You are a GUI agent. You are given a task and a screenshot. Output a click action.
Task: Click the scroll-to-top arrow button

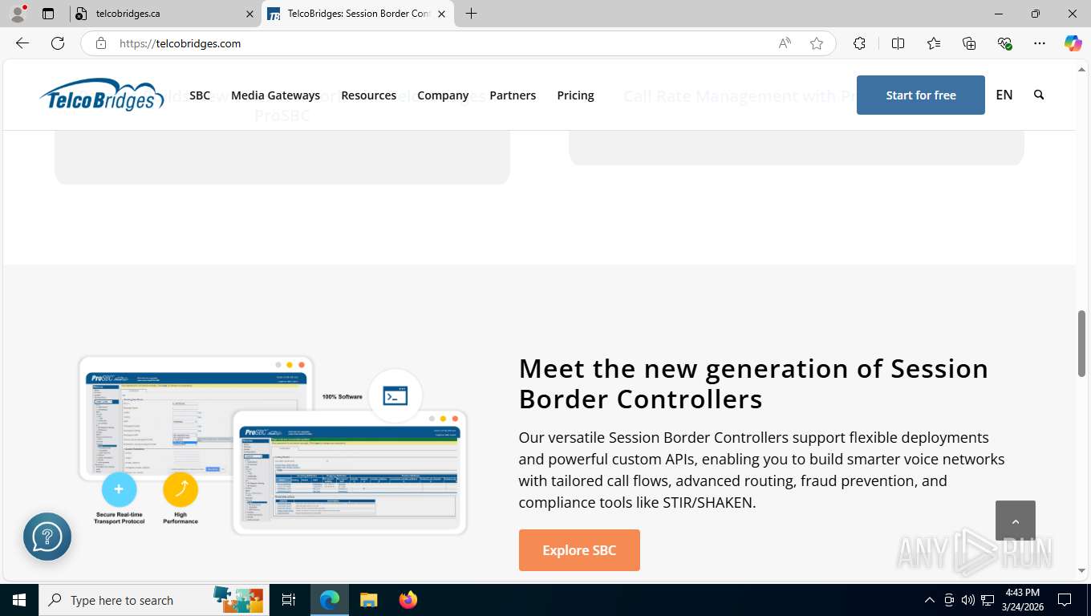1016,521
